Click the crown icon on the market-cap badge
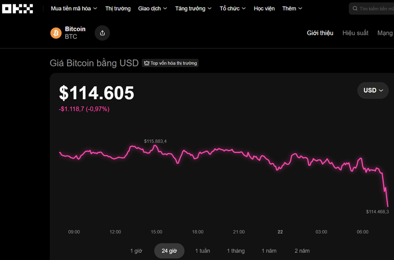This screenshot has width=394, height=260. (x=146, y=63)
